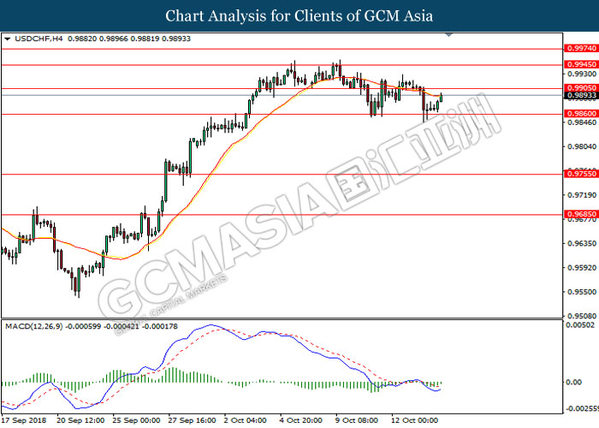Click the 0.95920 price axis value
Image resolution: width=599 pixels, height=428 pixels.
[582, 267]
